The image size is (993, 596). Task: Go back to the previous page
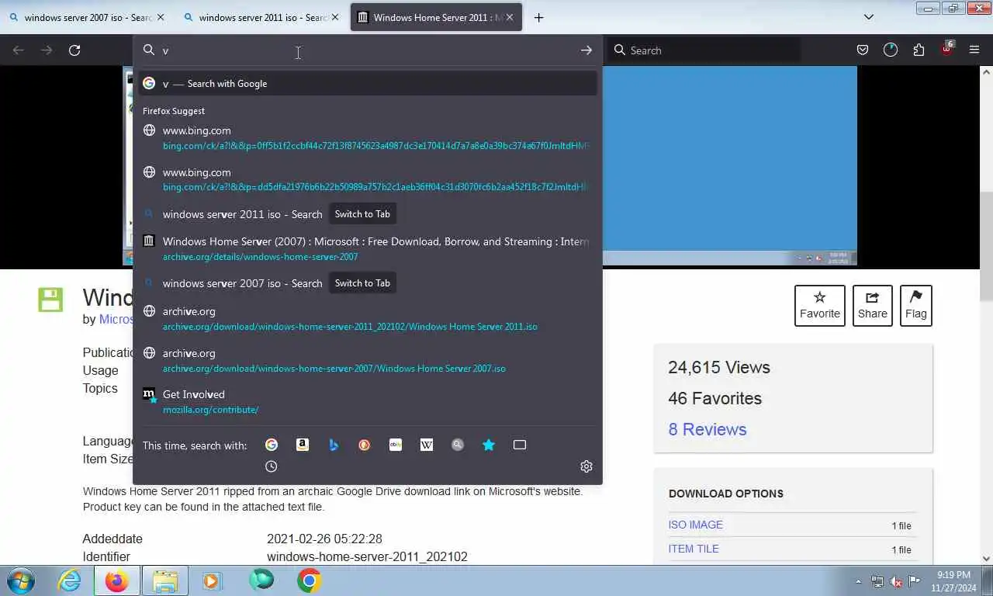(19, 50)
